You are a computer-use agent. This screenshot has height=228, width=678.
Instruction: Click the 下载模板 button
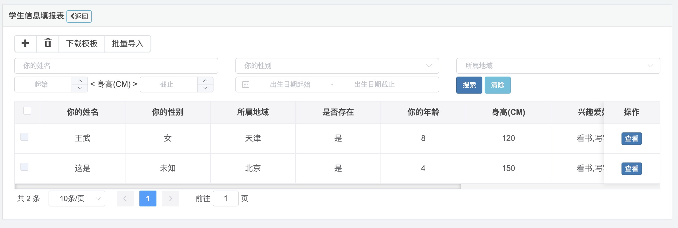click(x=82, y=43)
